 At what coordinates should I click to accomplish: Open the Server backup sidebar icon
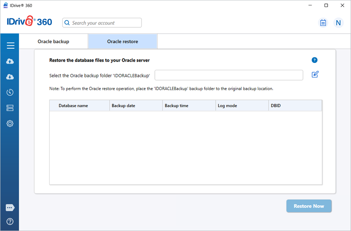10,108
